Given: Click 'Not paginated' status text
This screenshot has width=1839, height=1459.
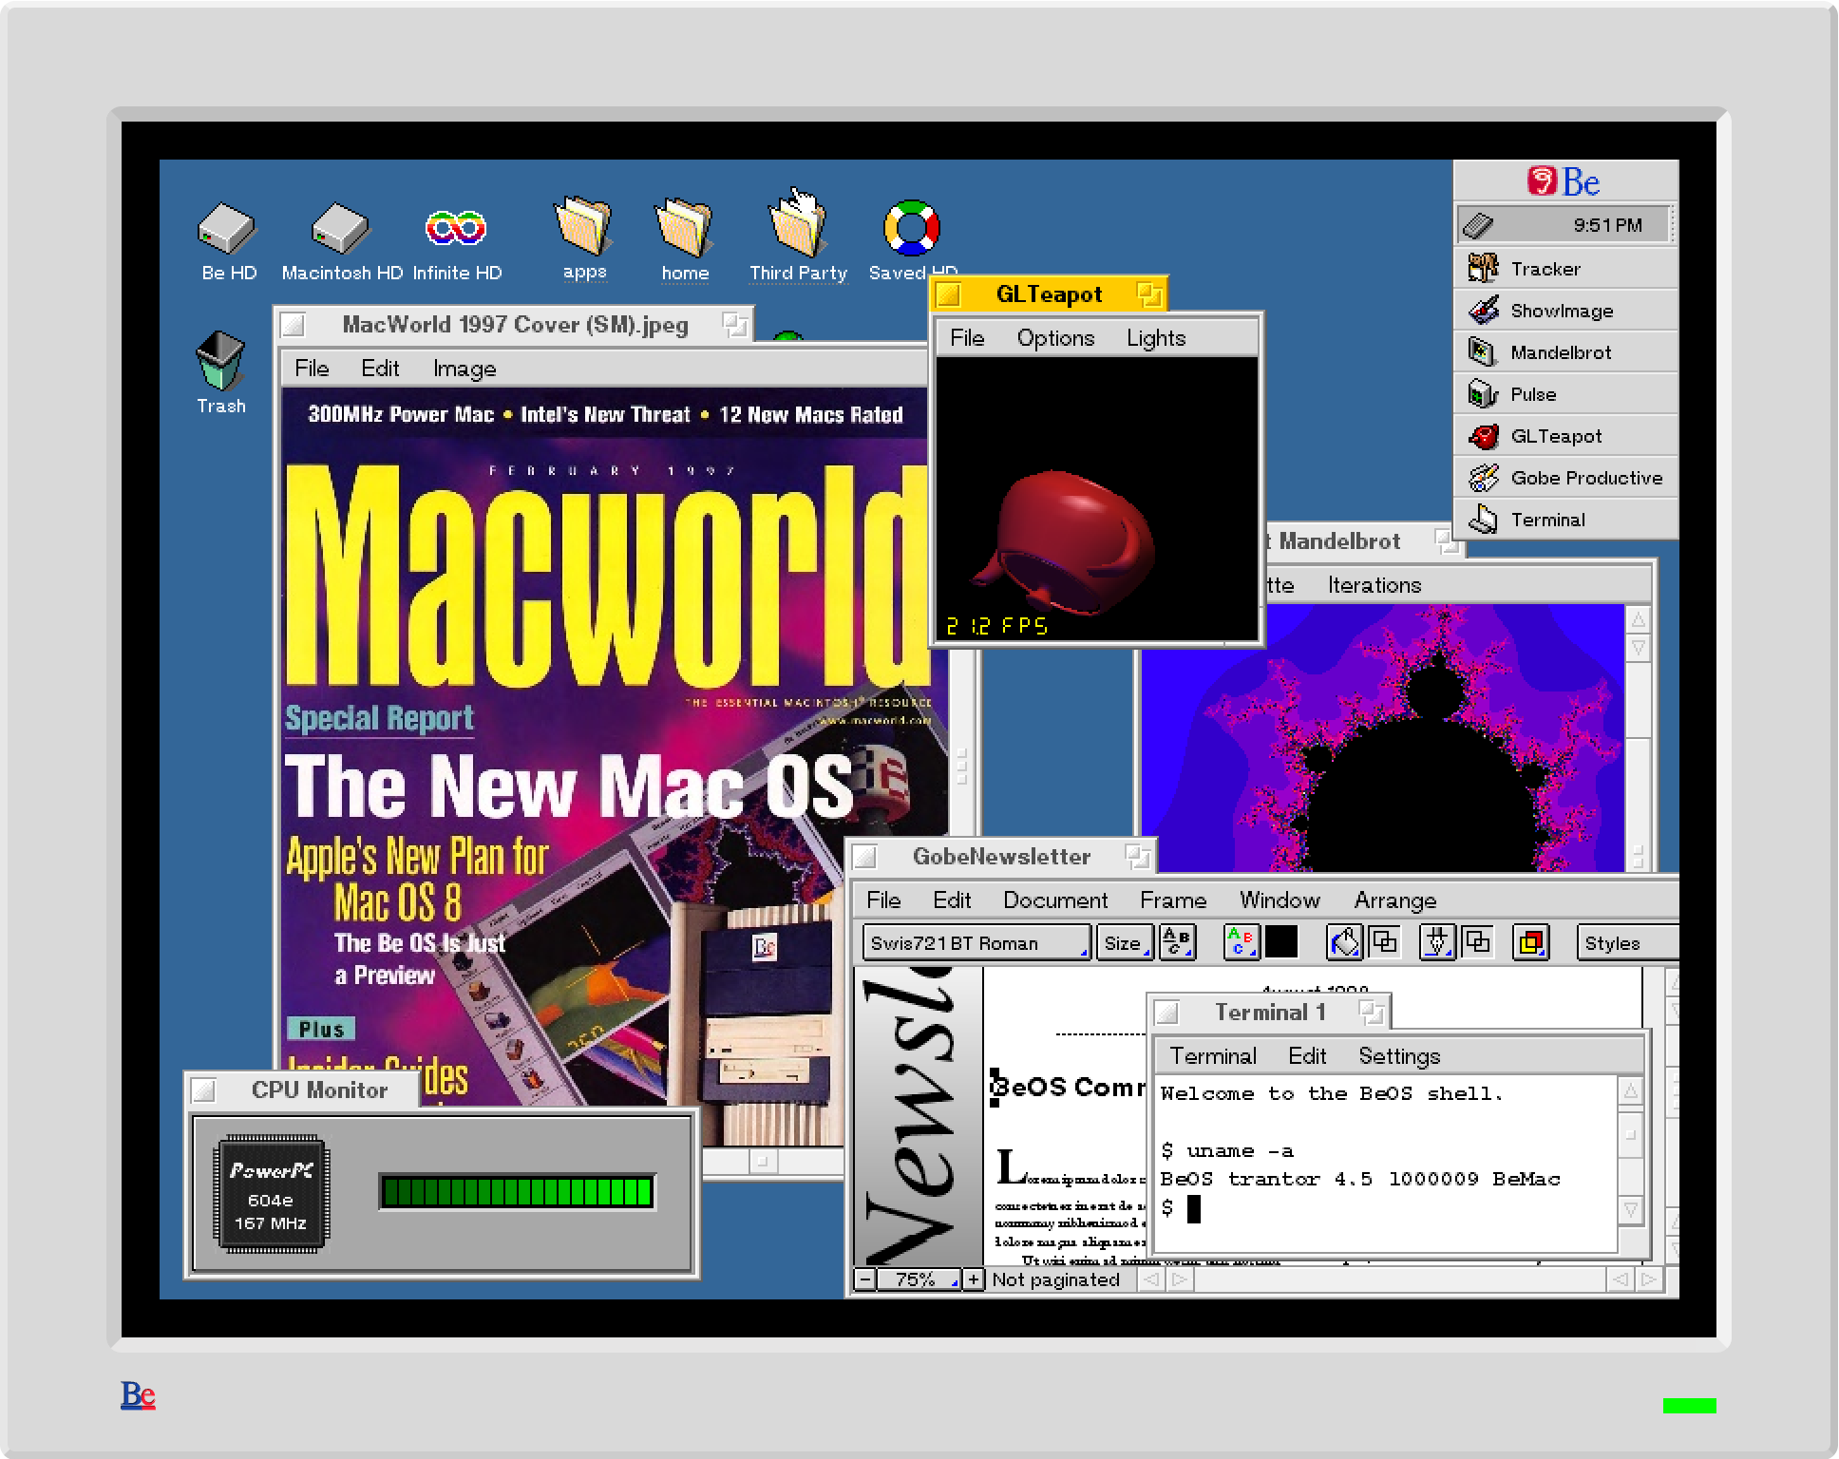Looking at the screenshot, I should (x=1055, y=1279).
